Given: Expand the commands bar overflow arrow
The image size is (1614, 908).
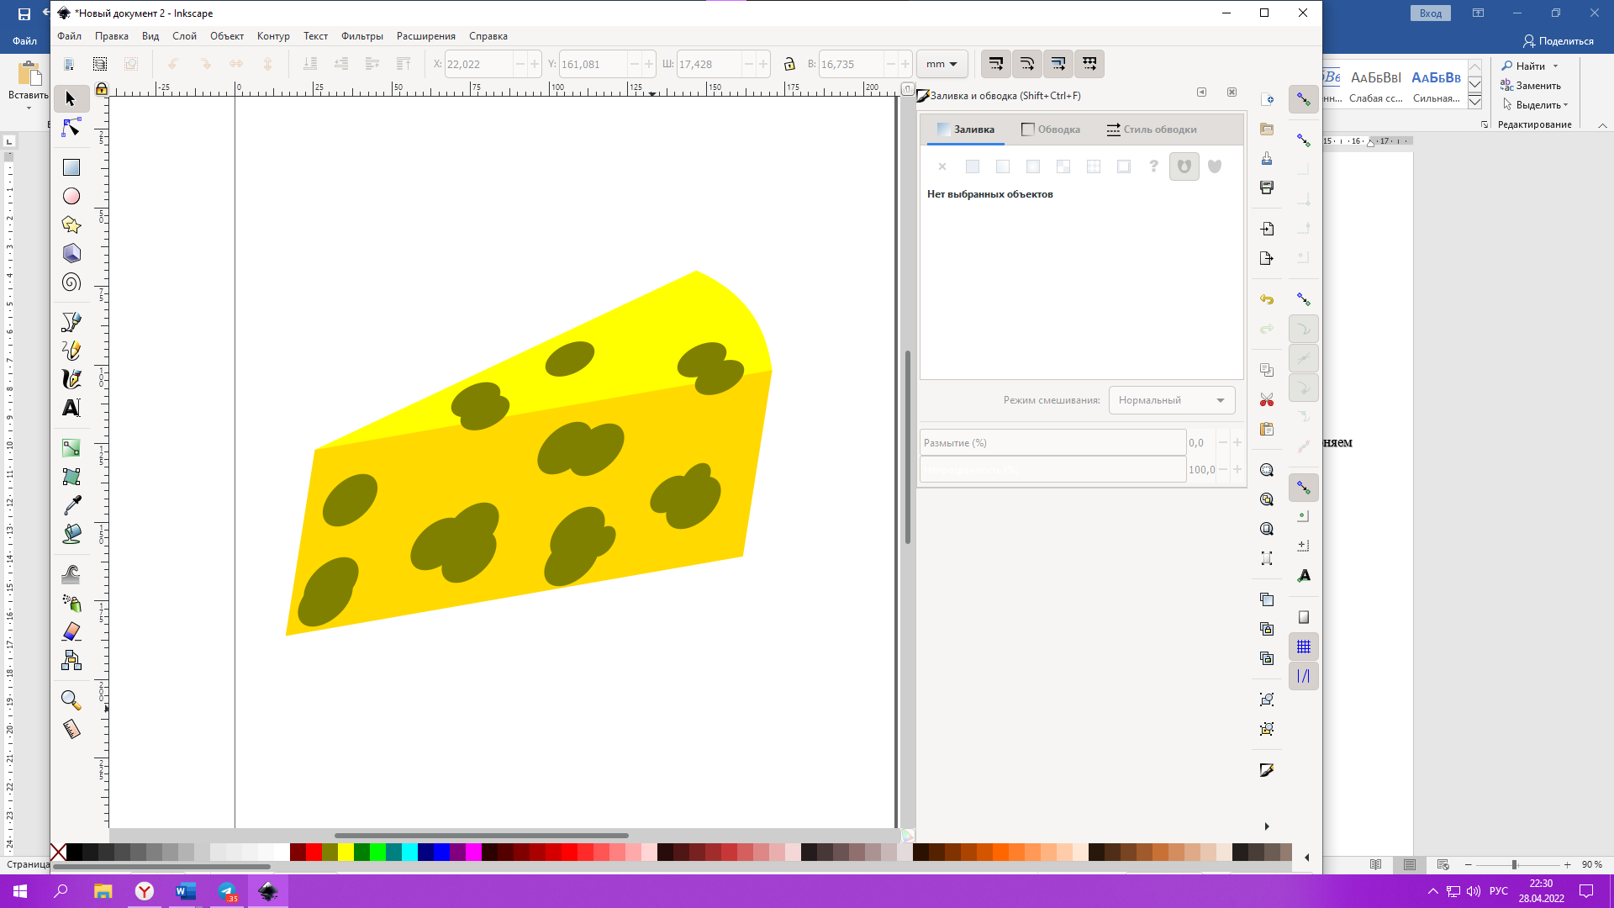Looking at the screenshot, I should [x=1267, y=826].
